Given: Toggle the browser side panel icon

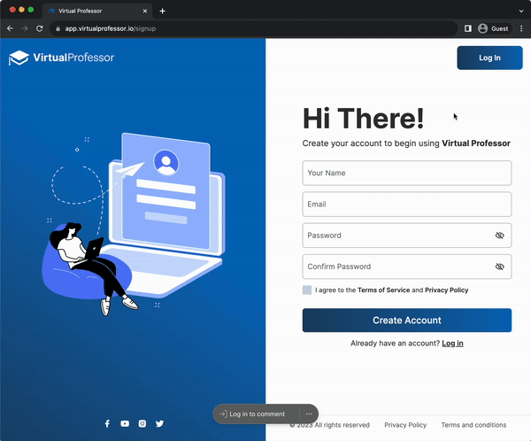Looking at the screenshot, I should 468,28.
